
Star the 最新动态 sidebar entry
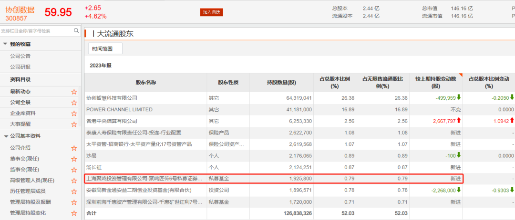(x=74, y=92)
